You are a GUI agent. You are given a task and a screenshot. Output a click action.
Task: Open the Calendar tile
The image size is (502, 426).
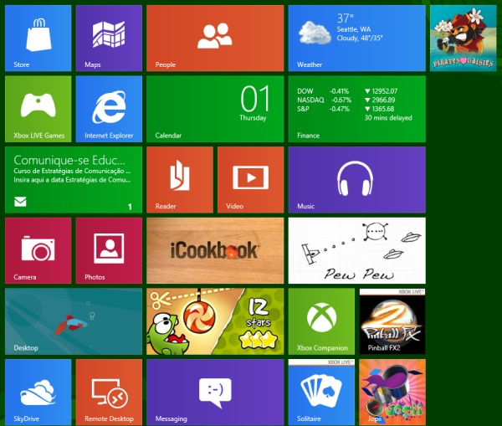click(x=215, y=109)
